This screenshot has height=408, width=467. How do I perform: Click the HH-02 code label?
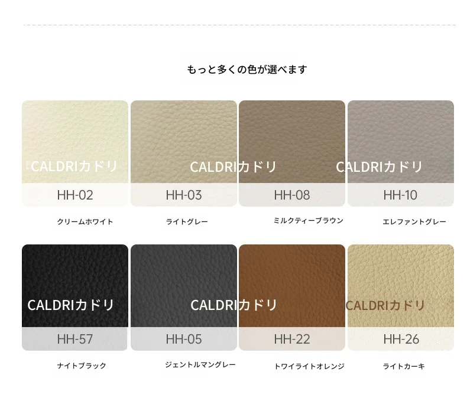(75, 195)
